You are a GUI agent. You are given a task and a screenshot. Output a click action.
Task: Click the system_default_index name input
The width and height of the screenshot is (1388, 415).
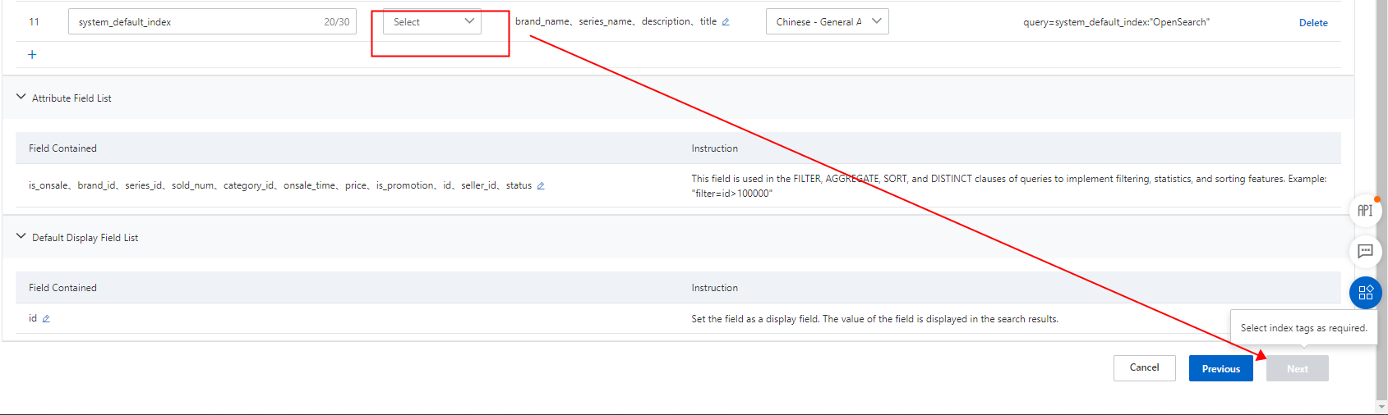pos(212,21)
